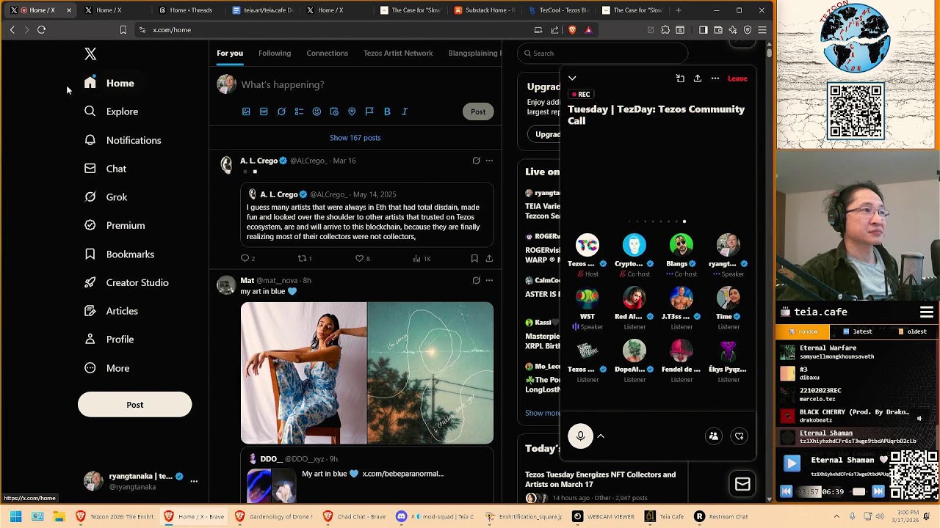Open Brave Leo AI sparkle icon
The image size is (940, 528).
tap(733, 30)
